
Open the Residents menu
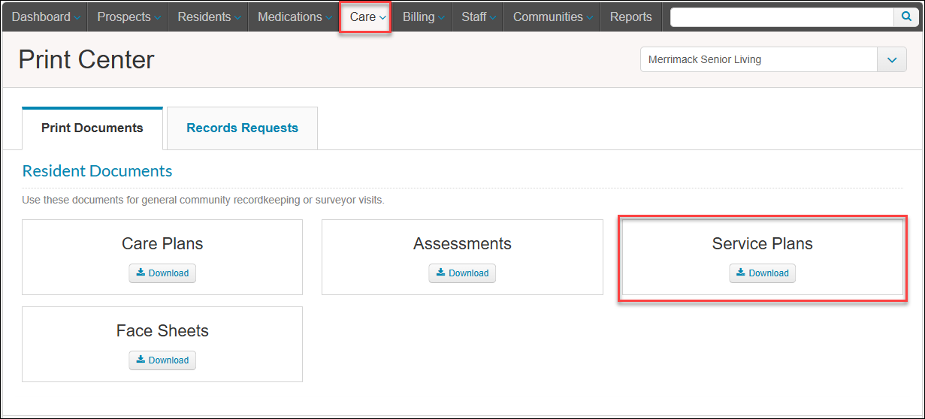208,17
